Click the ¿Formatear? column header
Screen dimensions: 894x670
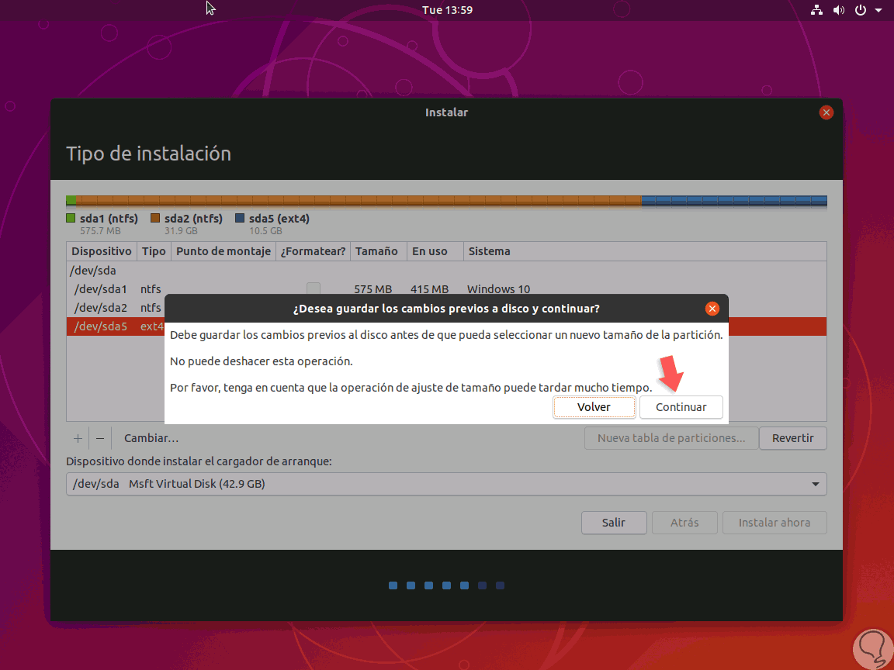[313, 251]
